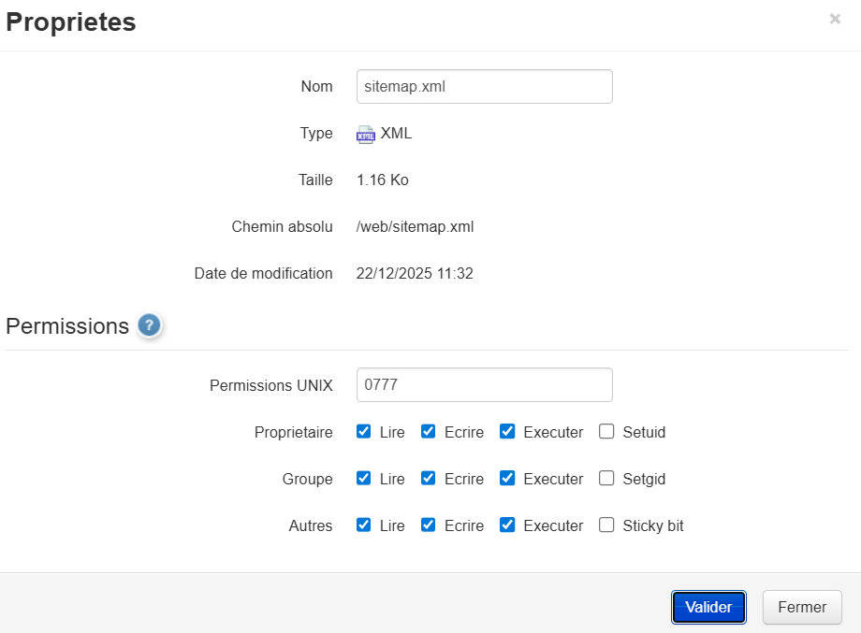Toggle Executer checkbox for Autres
The height and width of the screenshot is (633, 861).
tap(507, 525)
